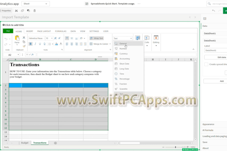227x151 pixels.
Task: Toggle top vertical alignment
Action: (x=67, y=38)
